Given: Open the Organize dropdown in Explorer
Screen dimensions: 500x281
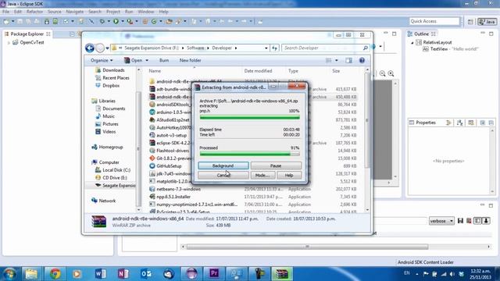Looking at the screenshot, I should click(102, 60).
